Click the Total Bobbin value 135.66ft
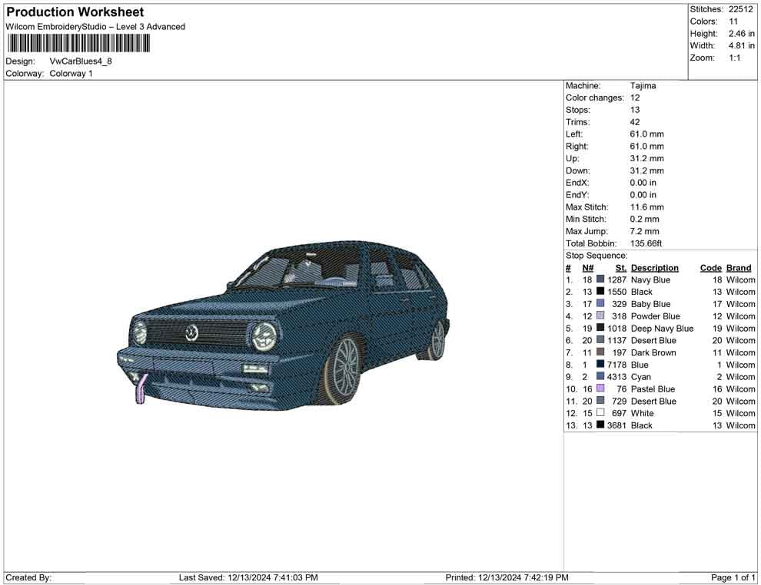 point(646,243)
